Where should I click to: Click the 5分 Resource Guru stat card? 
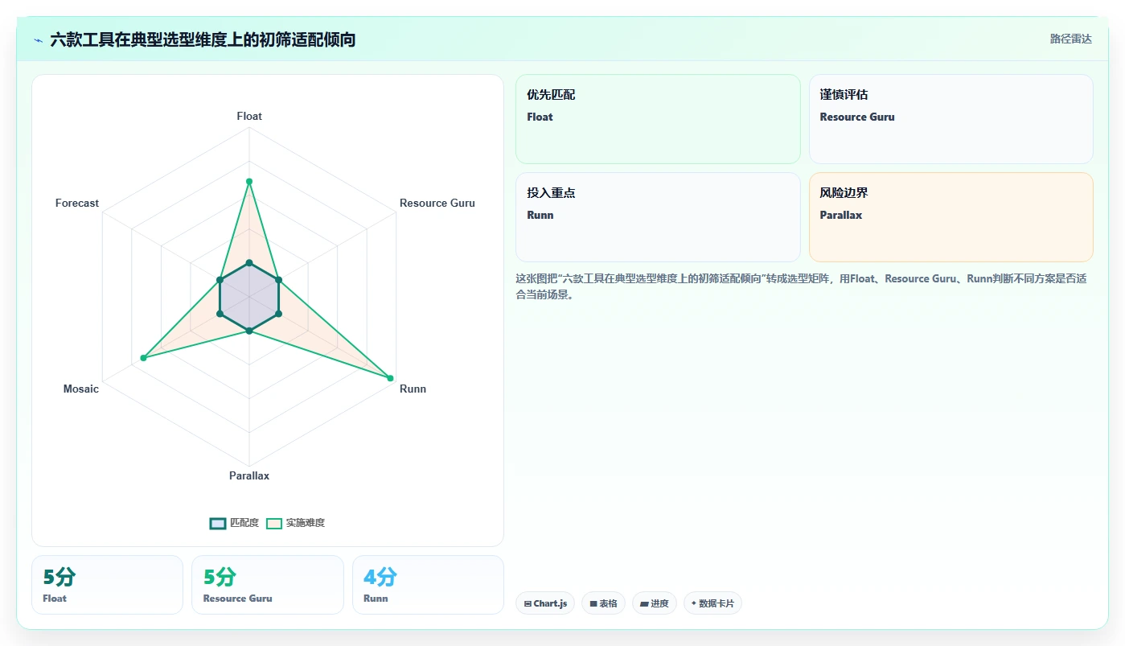tap(268, 585)
